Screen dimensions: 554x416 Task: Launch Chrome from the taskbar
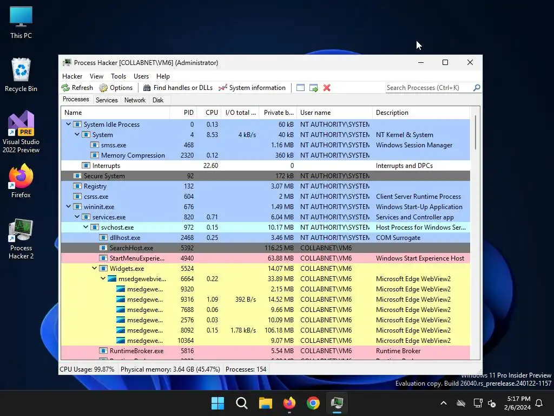tap(313, 403)
